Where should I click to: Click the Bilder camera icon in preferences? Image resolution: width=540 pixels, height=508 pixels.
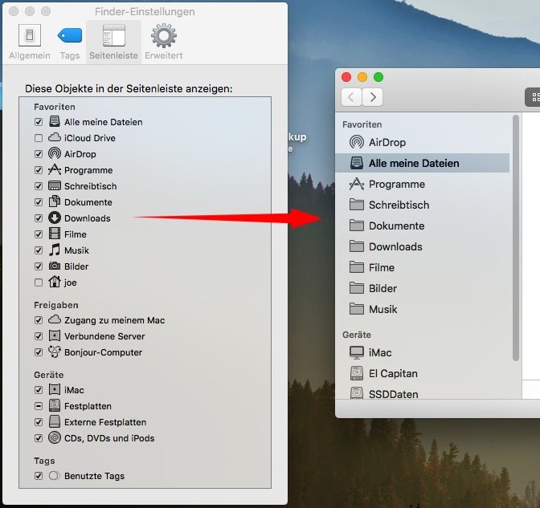pyautogui.click(x=55, y=266)
